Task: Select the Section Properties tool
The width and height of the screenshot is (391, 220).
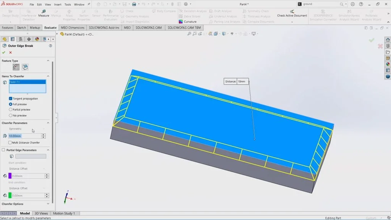Action: 84,14
